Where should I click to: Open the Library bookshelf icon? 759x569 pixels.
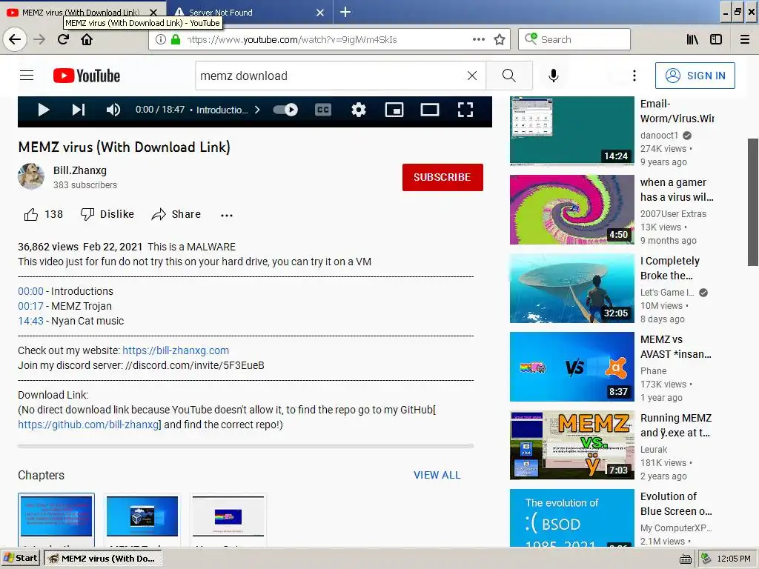692,39
